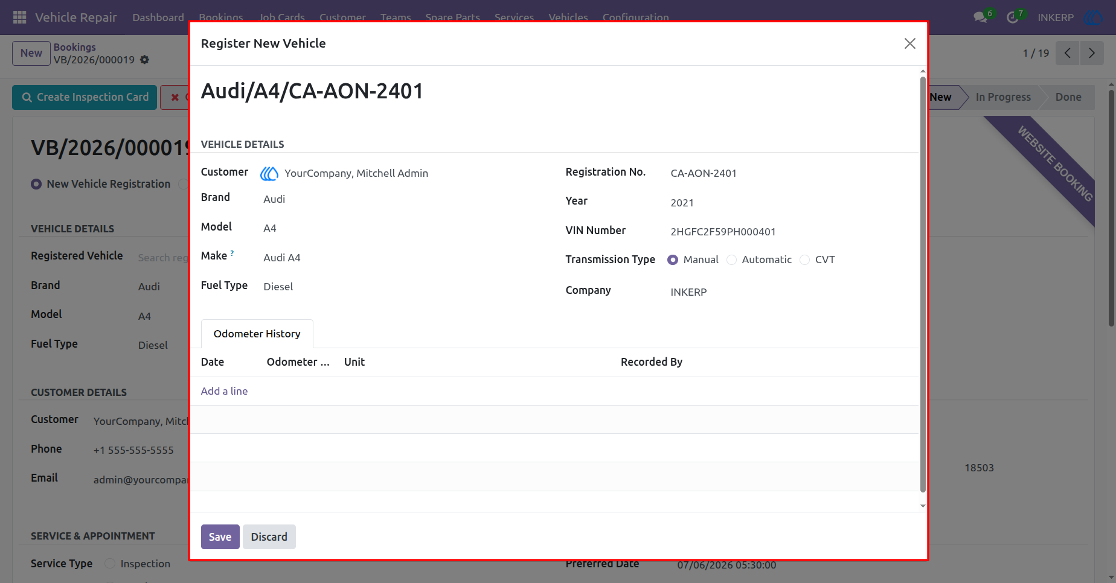Click the Make field help question mark

pyautogui.click(x=232, y=253)
